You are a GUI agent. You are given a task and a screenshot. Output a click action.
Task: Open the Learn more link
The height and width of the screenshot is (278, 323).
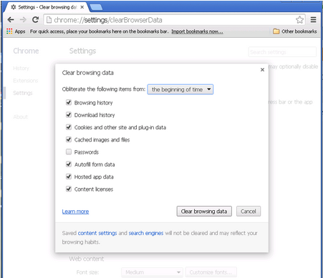(x=75, y=212)
